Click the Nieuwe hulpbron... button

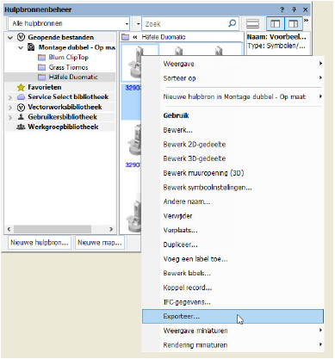click(x=40, y=243)
